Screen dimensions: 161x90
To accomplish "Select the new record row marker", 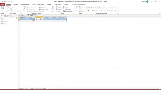I will [x=19, y=21].
